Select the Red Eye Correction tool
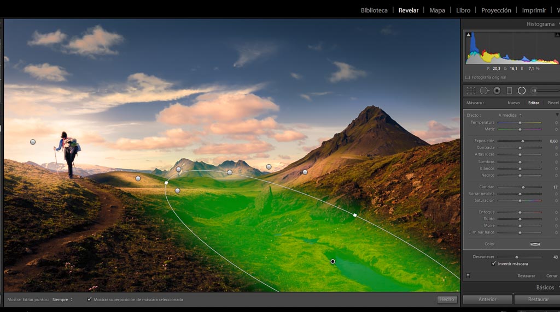Image resolution: width=560 pixels, height=312 pixels. tap(497, 91)
